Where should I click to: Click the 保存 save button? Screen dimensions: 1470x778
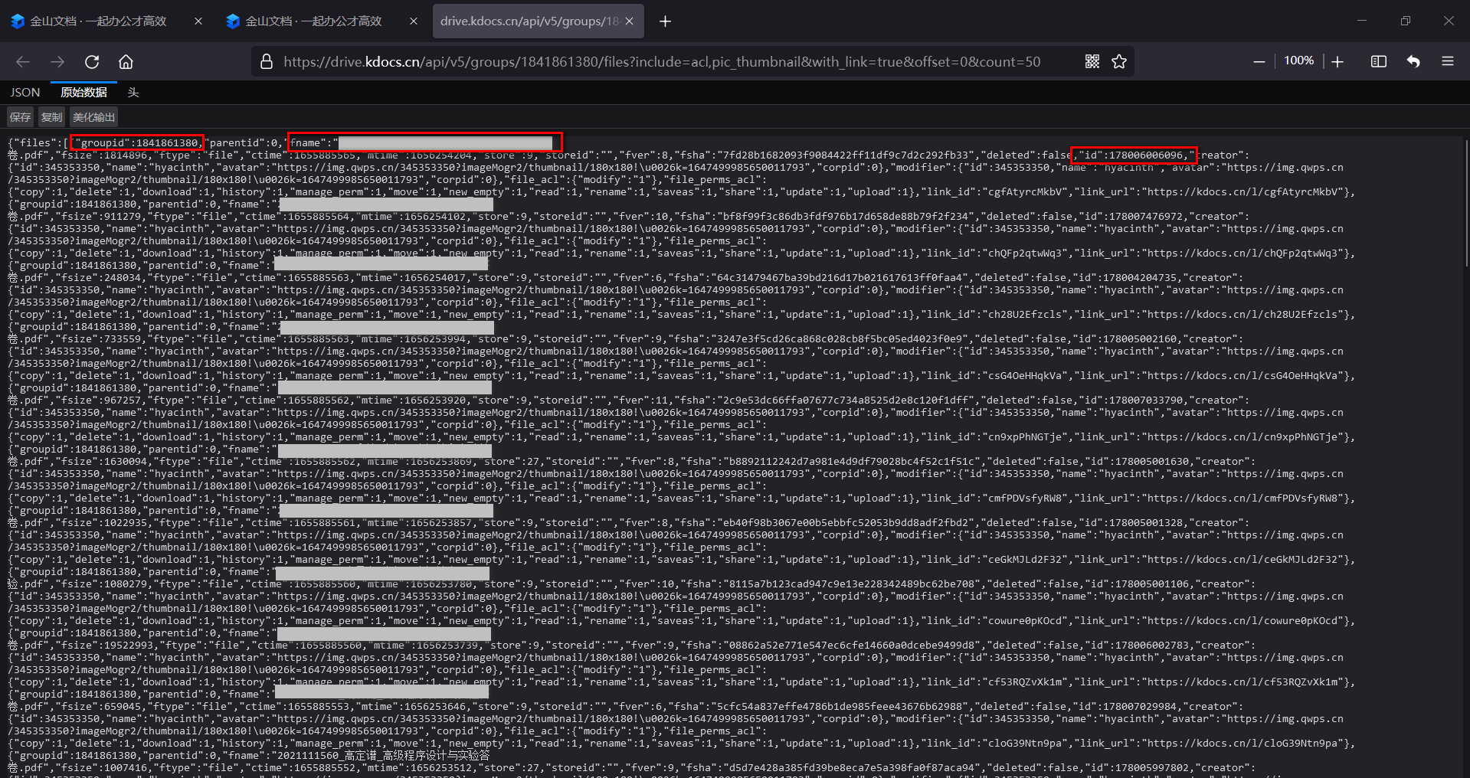click(x=20, y=117)
